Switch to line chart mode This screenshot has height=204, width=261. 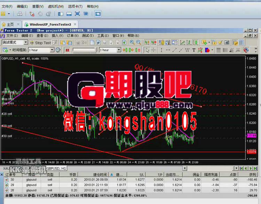tap(183, 42)
